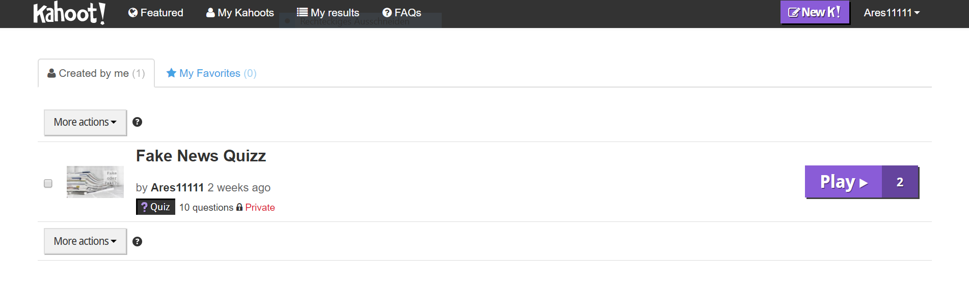Click the user icon beside My Kahoots
This screenshot has height=282, width=969.
click(x=210, y=13)
